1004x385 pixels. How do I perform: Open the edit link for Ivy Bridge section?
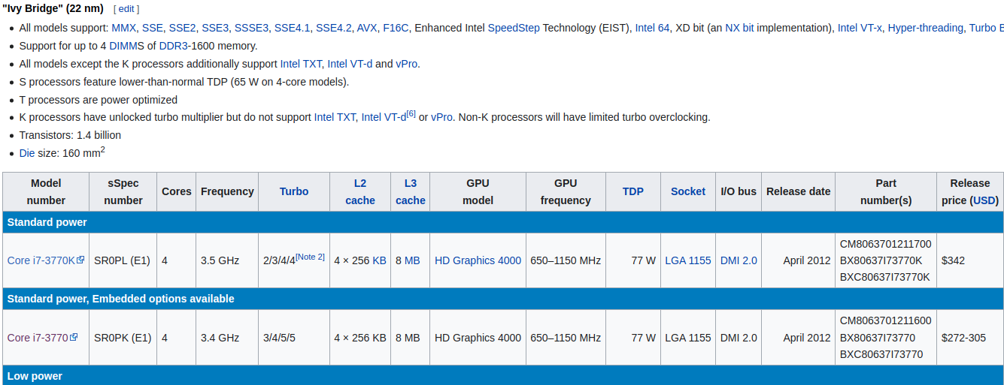click(x=126, y=9)
